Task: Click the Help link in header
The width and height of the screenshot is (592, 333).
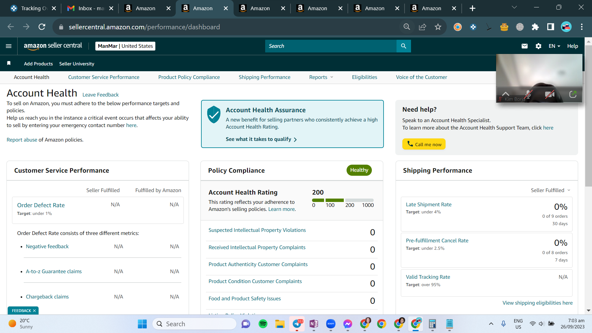Action: click(573, 46)
